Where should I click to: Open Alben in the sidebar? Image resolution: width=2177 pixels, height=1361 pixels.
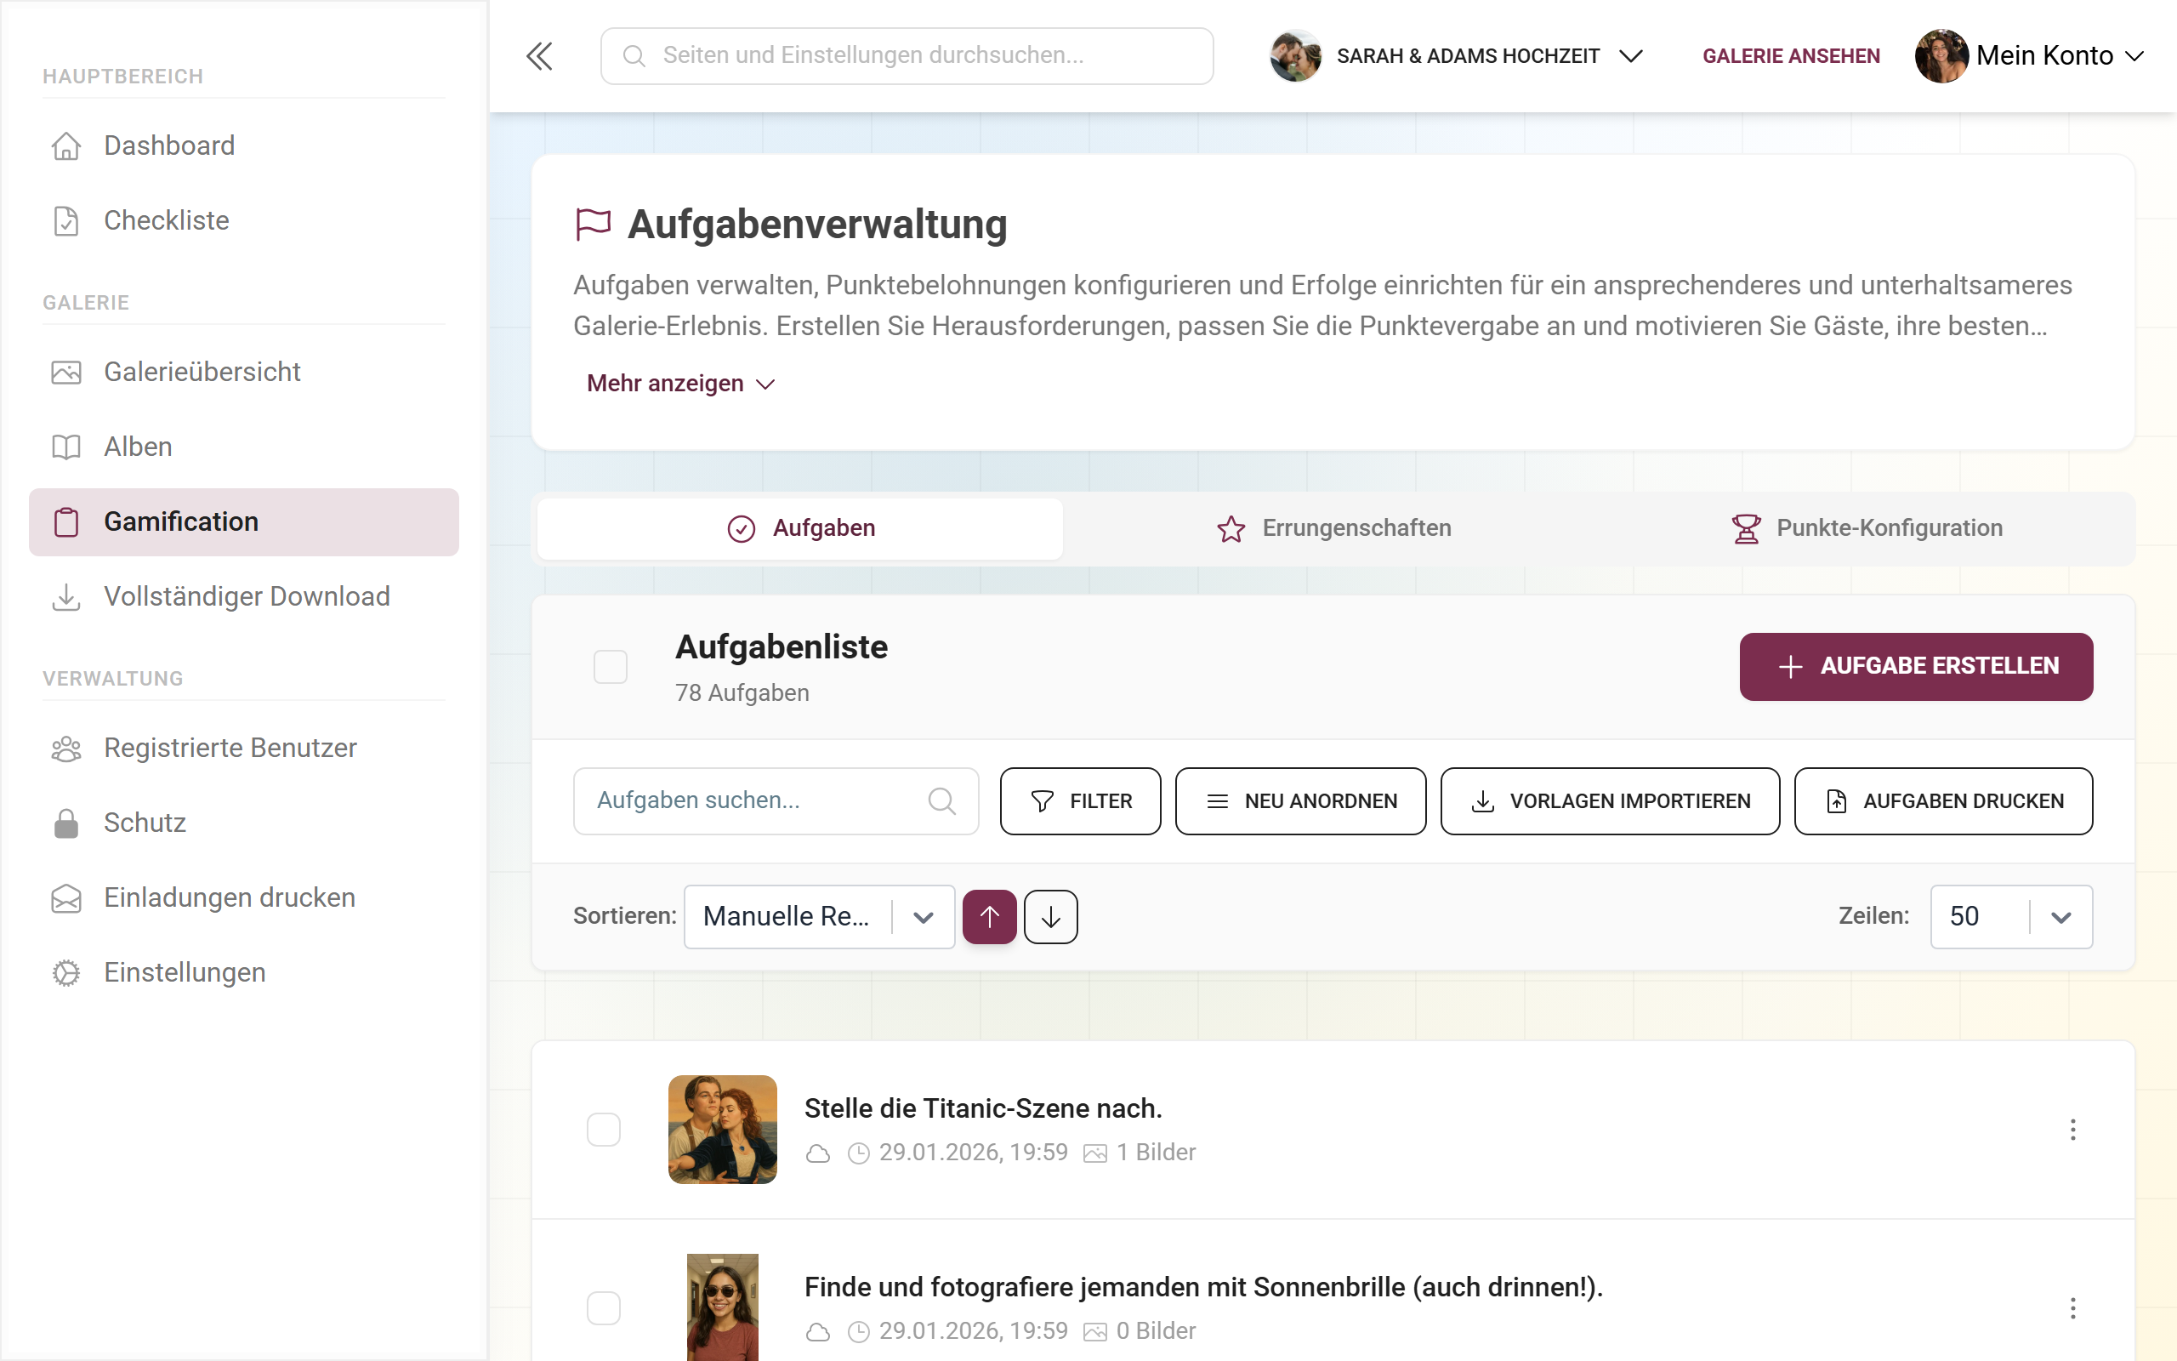point(243,447)
